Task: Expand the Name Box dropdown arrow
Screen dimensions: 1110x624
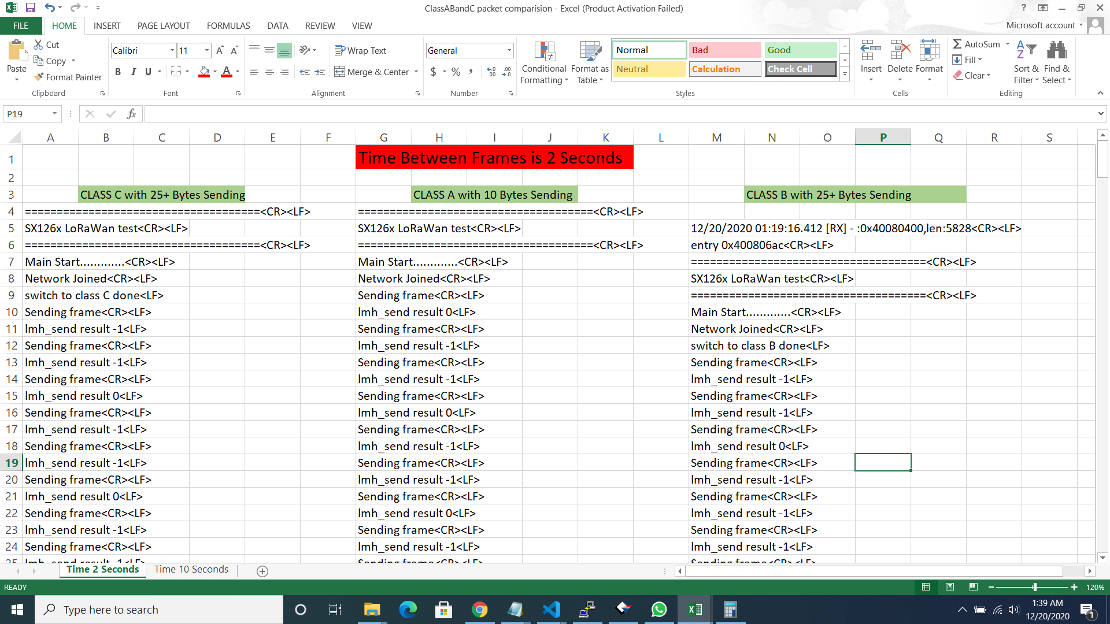Action: point(55,114)
